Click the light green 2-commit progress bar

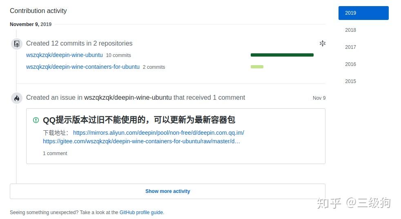pos(257,67)
